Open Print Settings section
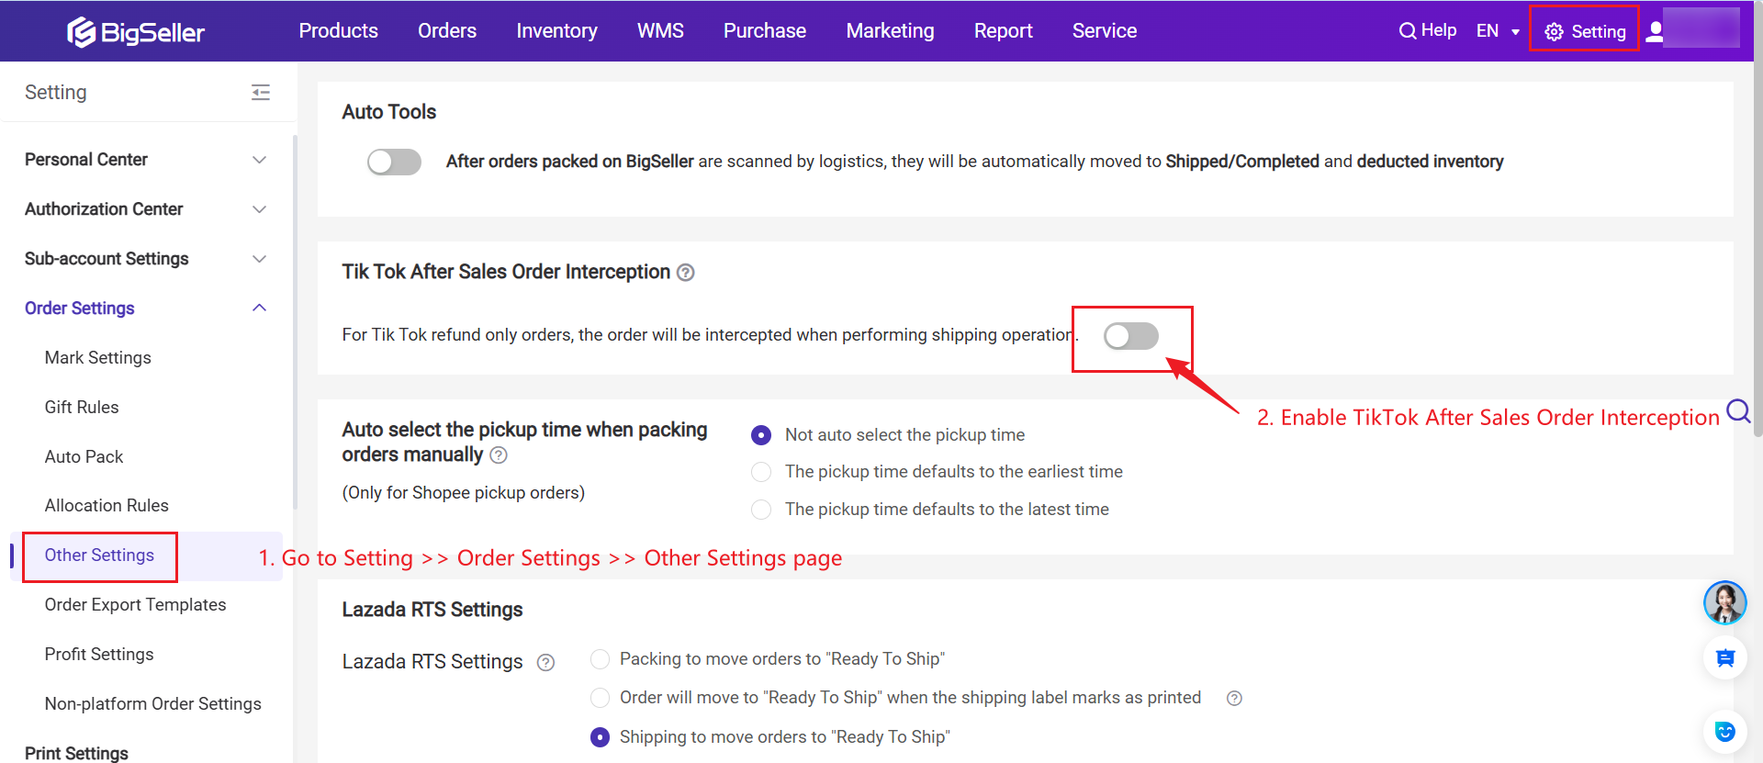1763x763 pixels. click(x=76, y=753)
